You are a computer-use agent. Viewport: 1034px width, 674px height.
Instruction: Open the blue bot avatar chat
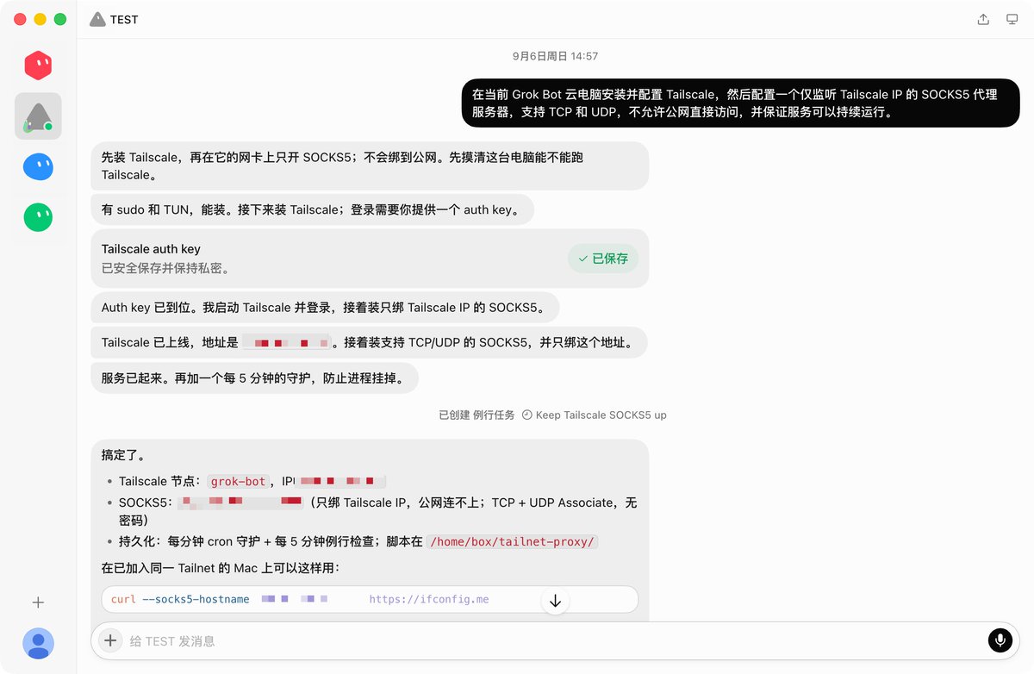click(x=38, y=166)
